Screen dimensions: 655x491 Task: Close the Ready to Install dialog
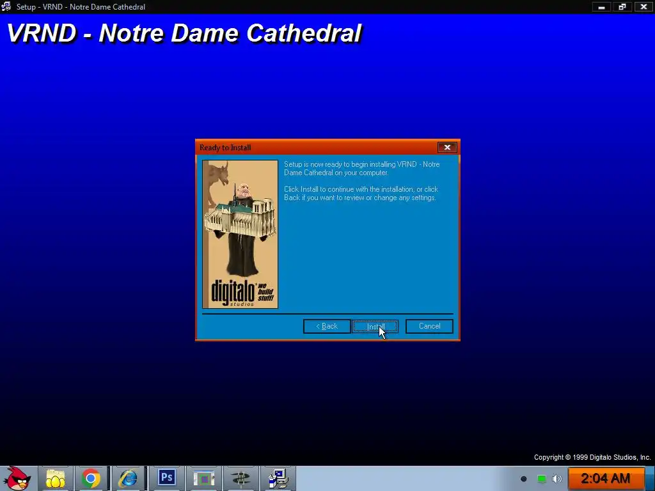pyautogui.click(x=447, y=148)
